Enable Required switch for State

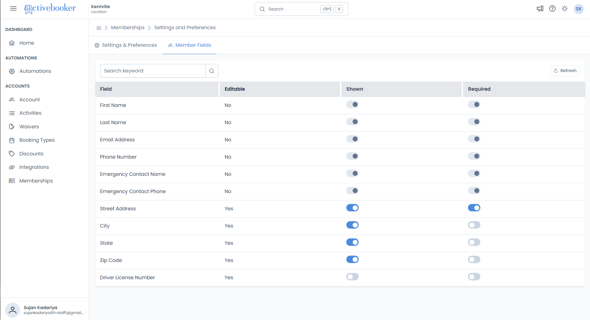(474, 242)
